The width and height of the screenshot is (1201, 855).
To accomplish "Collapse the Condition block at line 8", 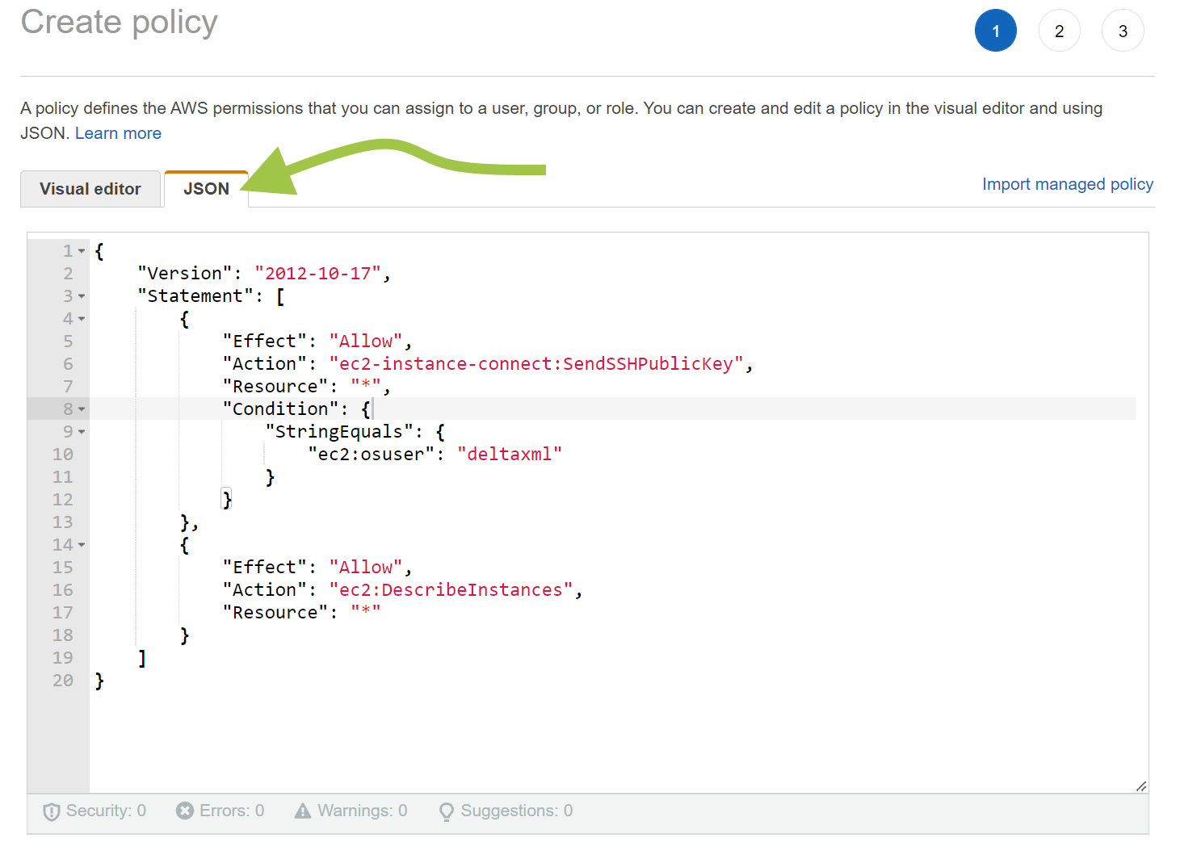I will pyautogui.click(x=82, y=409).
